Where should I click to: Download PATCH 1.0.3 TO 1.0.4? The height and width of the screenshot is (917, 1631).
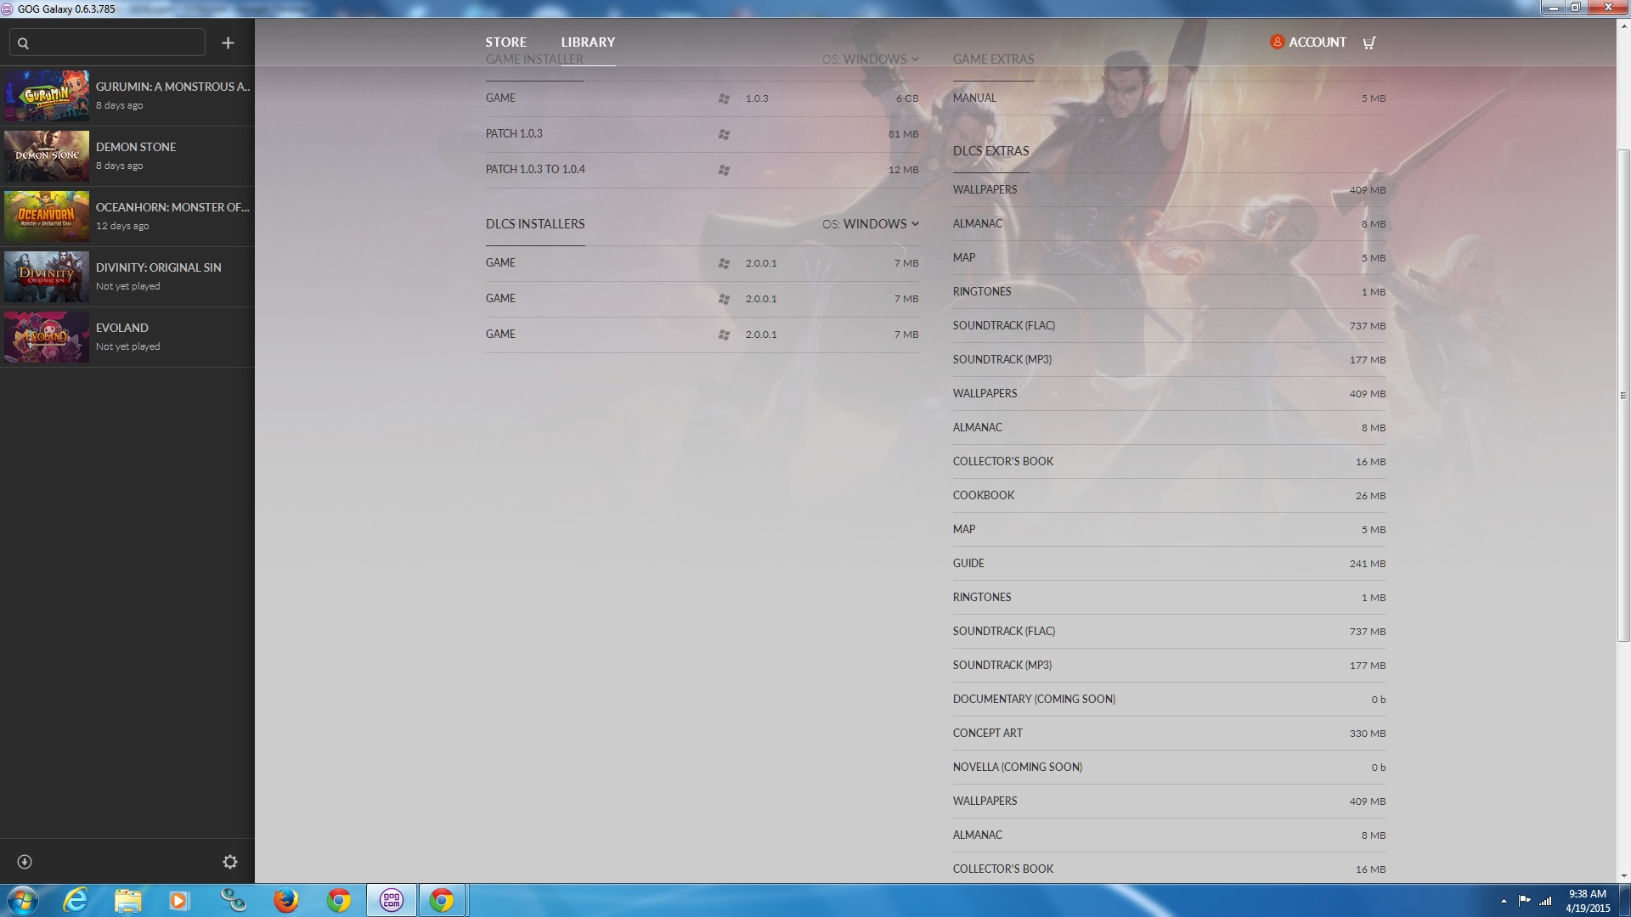coord(702,170)
